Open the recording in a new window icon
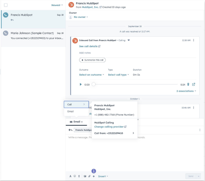The height and width of the screenshot is (181, 205). 194,84
